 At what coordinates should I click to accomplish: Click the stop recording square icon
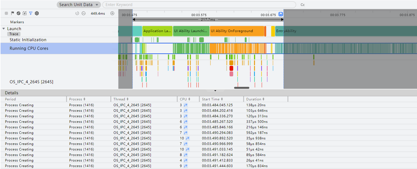(x=6, y=13)
